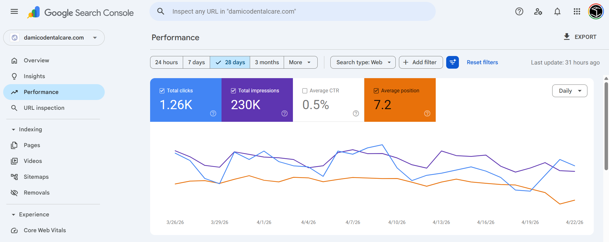Open the Help question mark icon

pyautogui.click(x=519, y=12)
